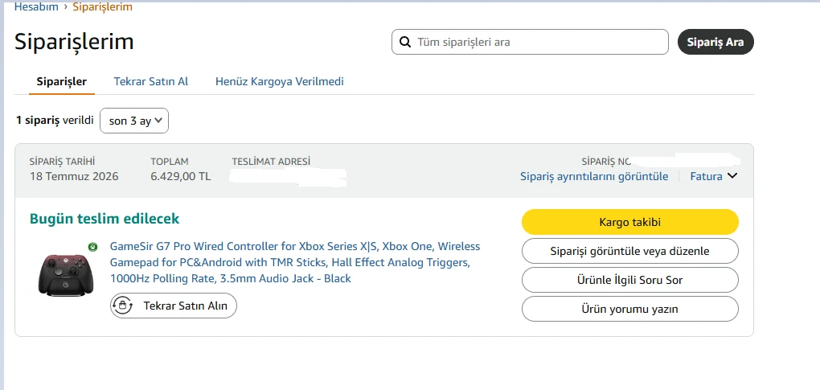Click the Tekrar Satın Alın button
Screen dimensions: 820x390
pyautogui.click(x=174, y=306)
